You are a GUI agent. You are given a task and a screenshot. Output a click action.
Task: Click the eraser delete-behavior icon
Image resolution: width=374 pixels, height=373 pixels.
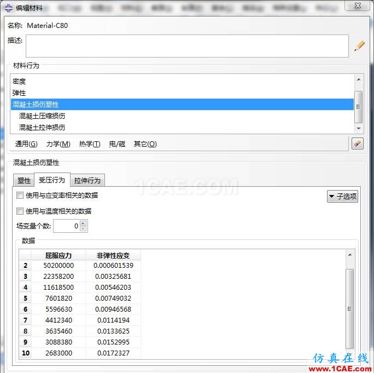pos(357,144)
